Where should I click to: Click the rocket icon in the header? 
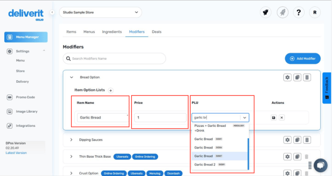282,13
